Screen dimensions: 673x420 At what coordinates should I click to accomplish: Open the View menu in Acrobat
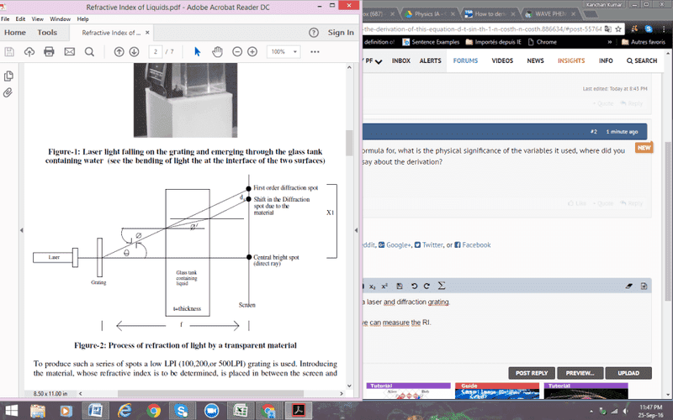tap(36, 18)
